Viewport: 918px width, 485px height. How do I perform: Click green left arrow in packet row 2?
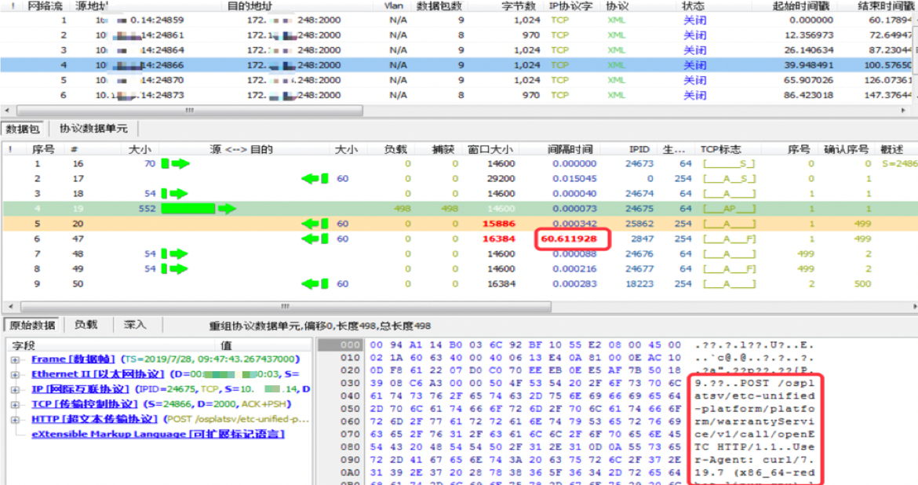pos(315,179)
